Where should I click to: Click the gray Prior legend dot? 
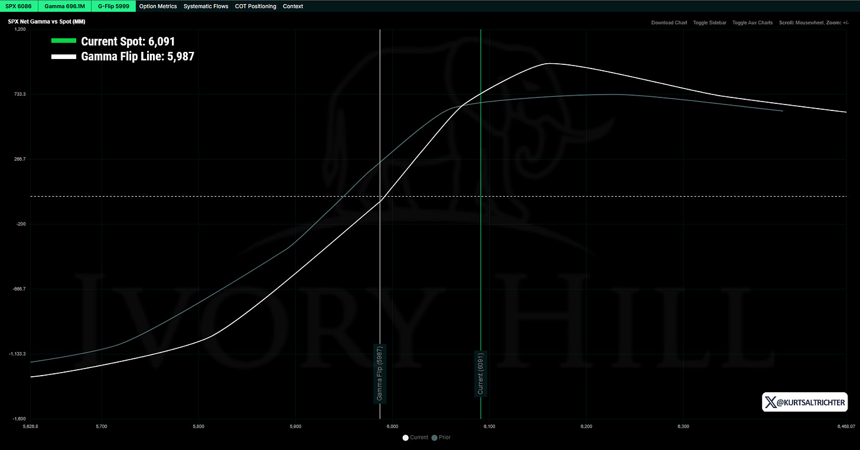pos(435,438)
